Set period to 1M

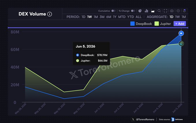[96, 17]
